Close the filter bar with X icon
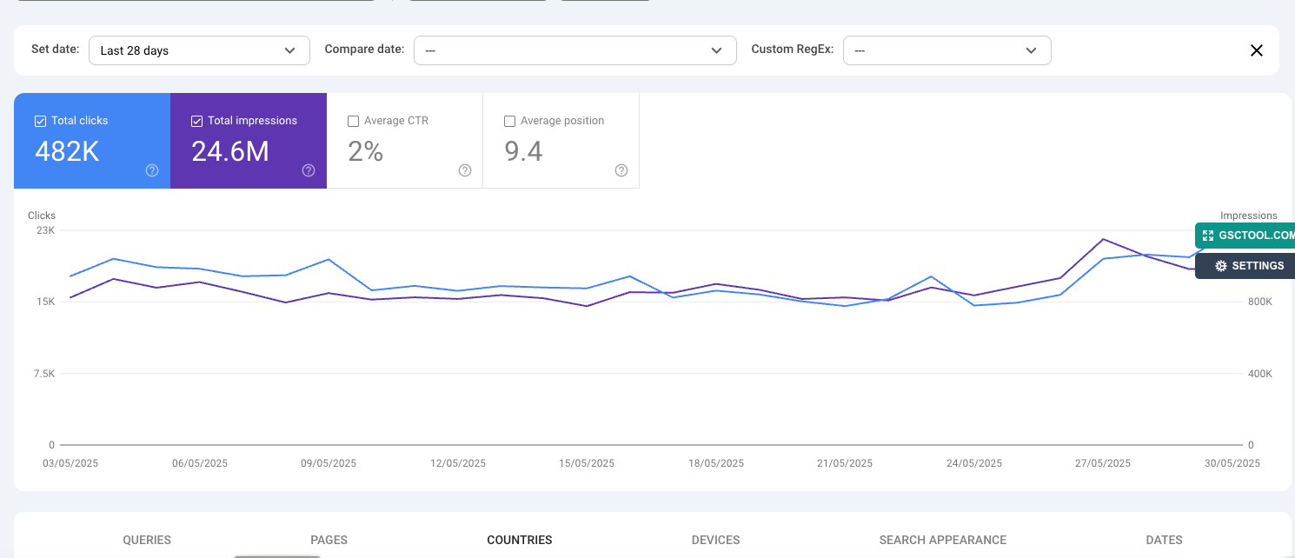Screen dimensions: 1295x558 pos(1256,50)
